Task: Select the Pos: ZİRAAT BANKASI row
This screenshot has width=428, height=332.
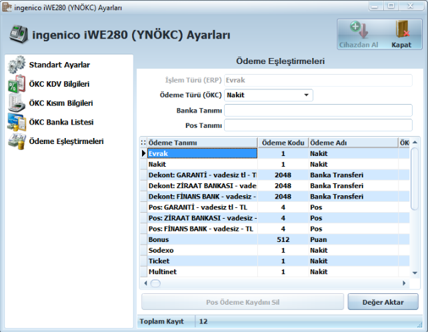Action: click(202, 218)
